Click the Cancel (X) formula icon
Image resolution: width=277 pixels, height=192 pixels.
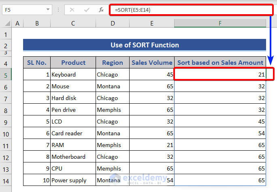point(72,9)
